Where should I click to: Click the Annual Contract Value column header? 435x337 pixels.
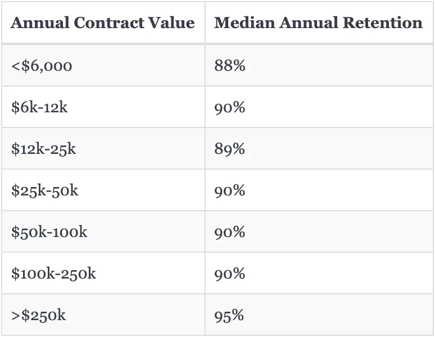click(x=103, y=23)
